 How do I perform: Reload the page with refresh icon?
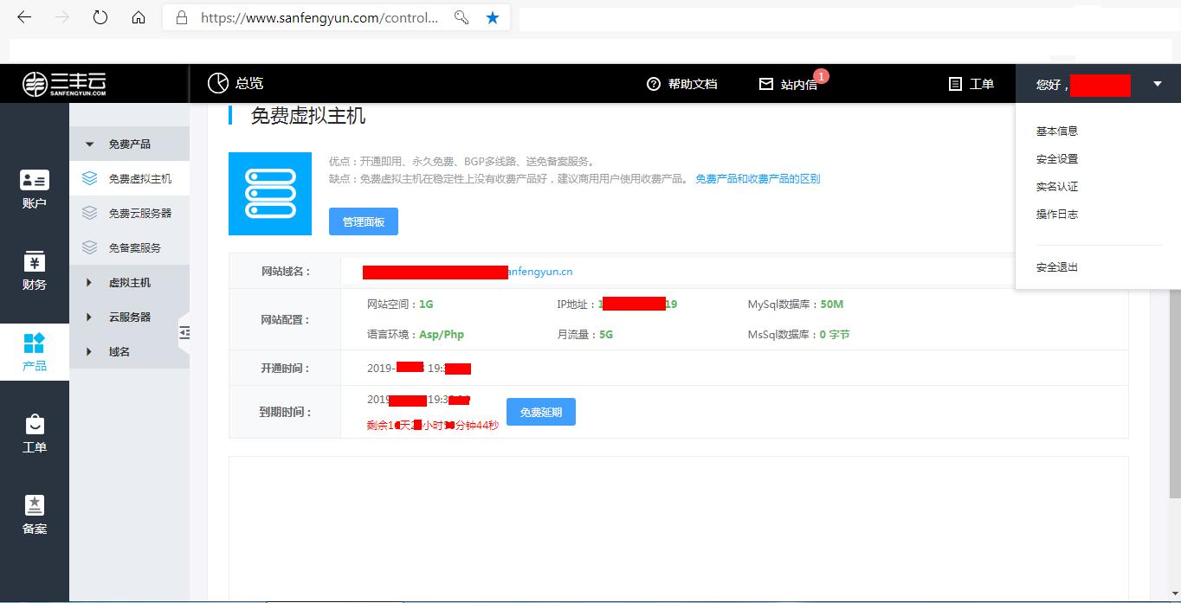coord(100,17)
